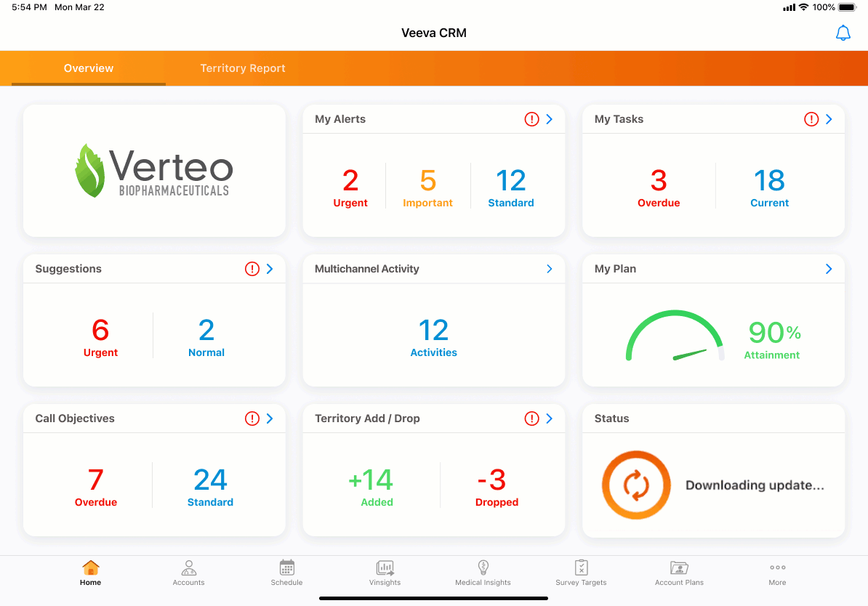Click the My Plan attainment gauge
Image resolution: width=868 pixels, height=606 pixels.
[675, 337]
